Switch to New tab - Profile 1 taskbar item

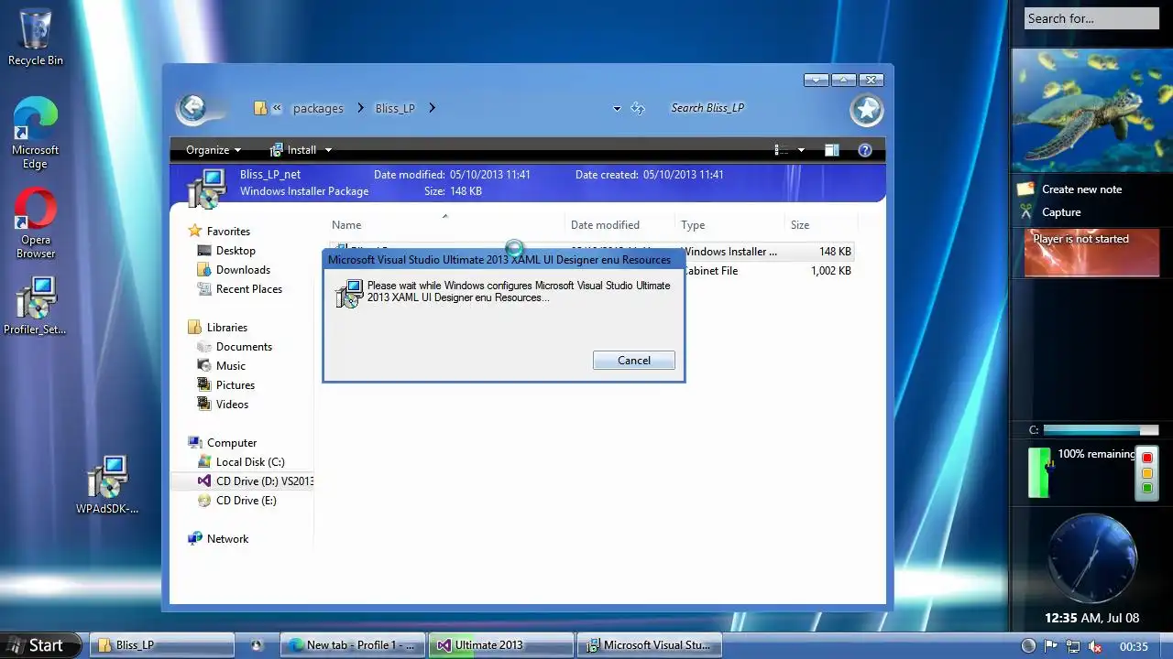(x=354, y=645)
